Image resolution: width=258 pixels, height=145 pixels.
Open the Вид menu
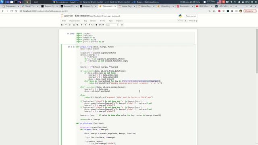pyautogui.click(x=85, y=21)
